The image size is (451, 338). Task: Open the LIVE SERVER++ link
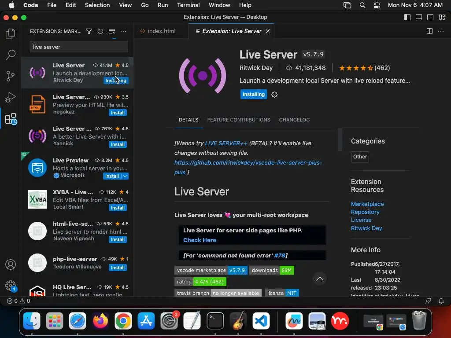point(226,143)
